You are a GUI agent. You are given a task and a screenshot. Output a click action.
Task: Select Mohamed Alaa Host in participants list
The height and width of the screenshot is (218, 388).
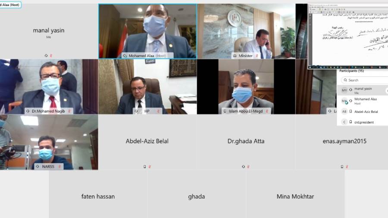[x=363, y=101]
